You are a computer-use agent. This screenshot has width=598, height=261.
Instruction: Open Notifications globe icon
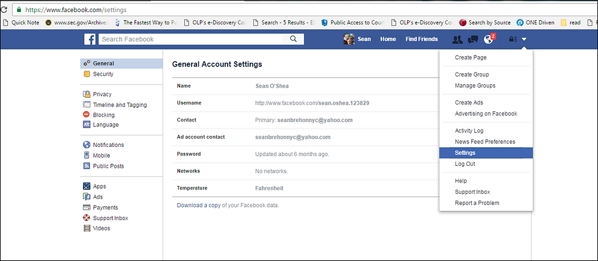tap(488, 39)
